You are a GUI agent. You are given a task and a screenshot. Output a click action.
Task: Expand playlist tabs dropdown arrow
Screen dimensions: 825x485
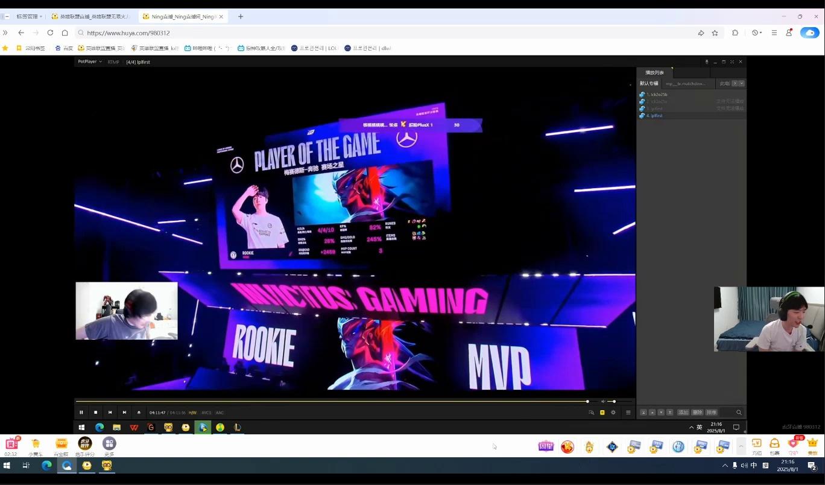click(742, 83)
